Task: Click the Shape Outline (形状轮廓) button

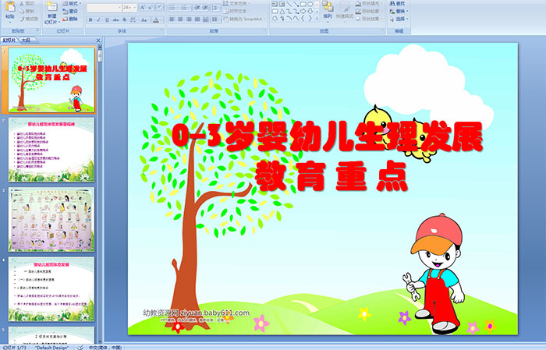Action: (x=370, y=11)
